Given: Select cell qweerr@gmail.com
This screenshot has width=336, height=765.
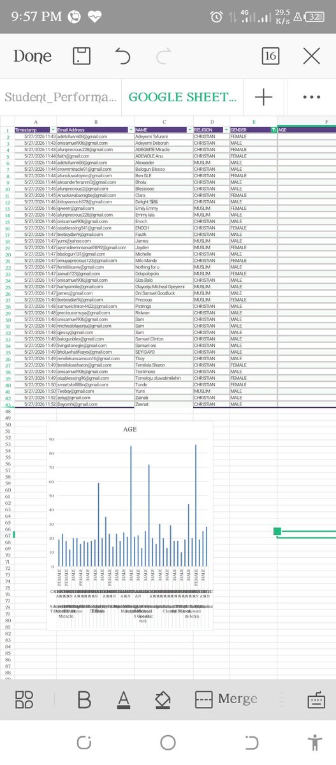Looking at the screenshot, I should (x=95, y=208).
